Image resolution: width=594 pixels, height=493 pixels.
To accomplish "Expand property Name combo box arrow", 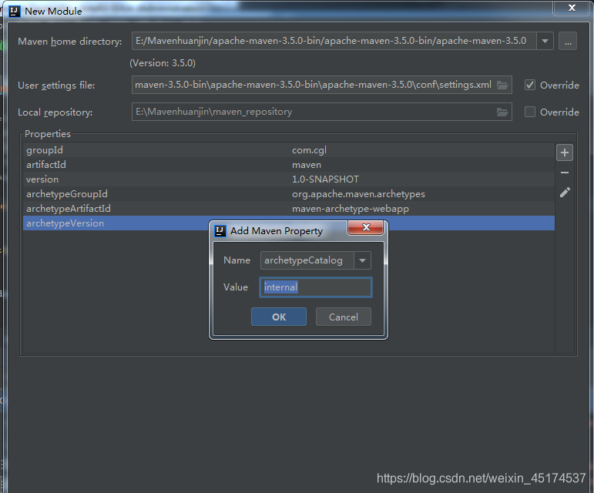I will coord(362,260).
